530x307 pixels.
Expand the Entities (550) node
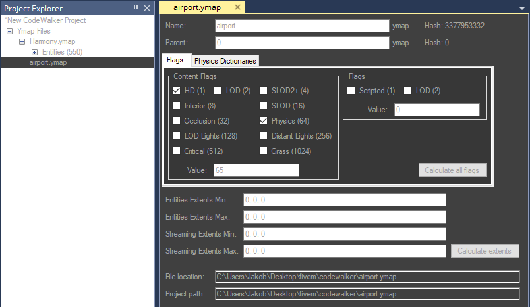point(34,52)
